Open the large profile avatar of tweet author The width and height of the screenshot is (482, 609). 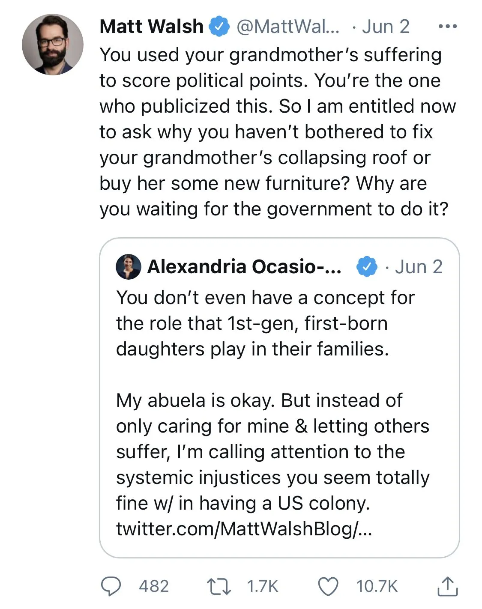53,45
